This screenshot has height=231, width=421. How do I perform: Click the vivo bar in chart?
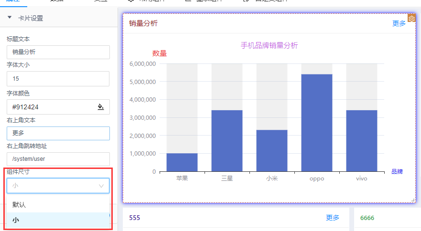[x=362, y=141]
